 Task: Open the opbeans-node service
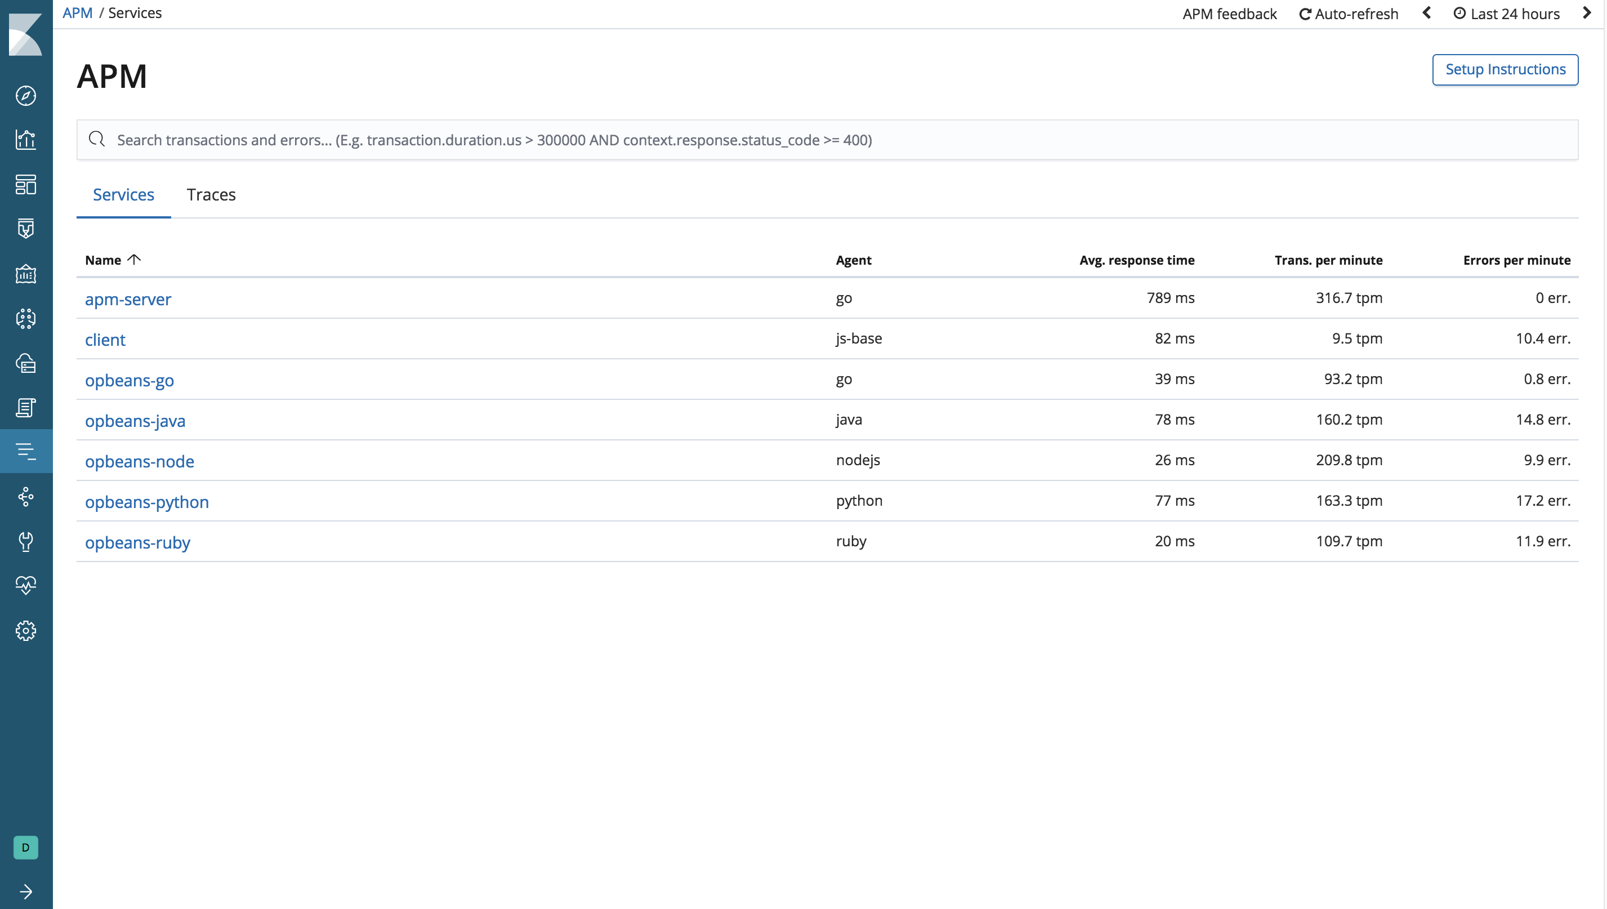click(139, 461)
